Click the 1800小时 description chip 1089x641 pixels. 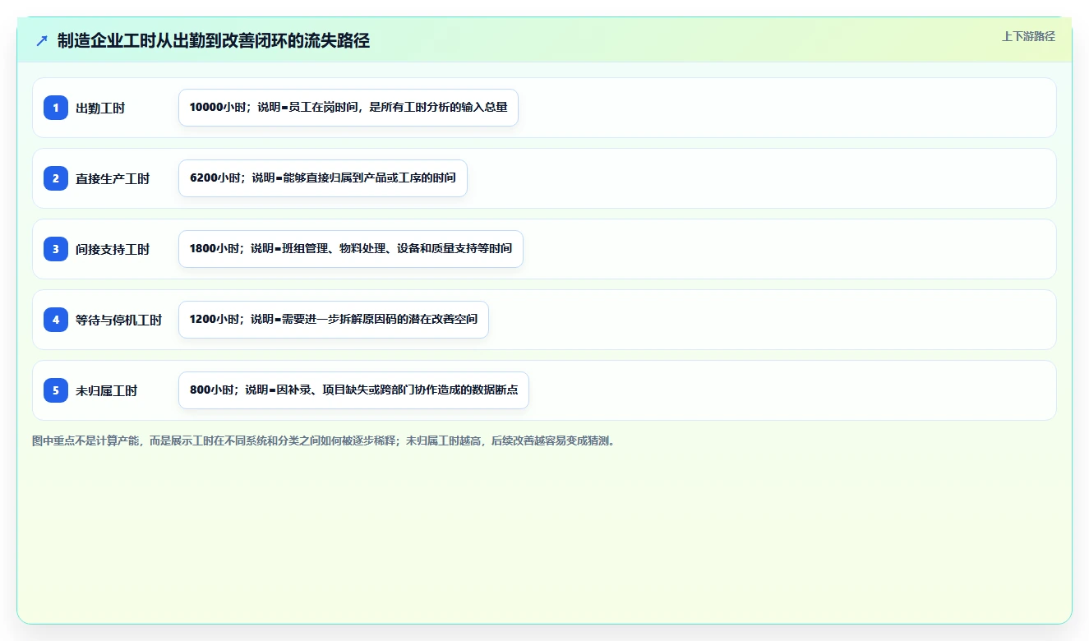351,249
